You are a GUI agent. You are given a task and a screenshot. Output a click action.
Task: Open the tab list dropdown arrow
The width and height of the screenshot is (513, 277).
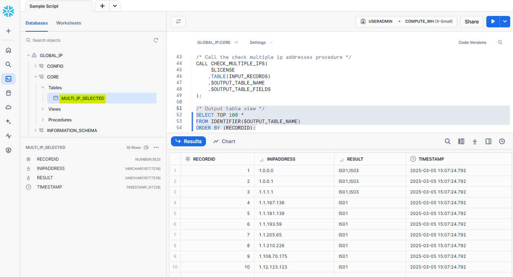point(115,6)
